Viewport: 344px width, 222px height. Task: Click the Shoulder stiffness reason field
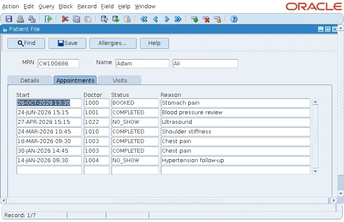[235, 132]
